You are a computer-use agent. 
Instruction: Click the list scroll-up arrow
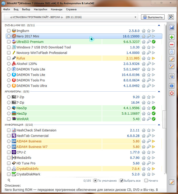[x=164, y=25]
